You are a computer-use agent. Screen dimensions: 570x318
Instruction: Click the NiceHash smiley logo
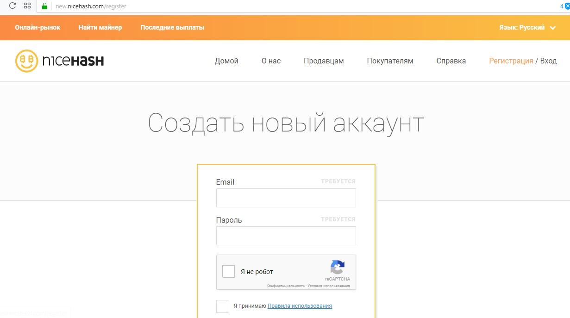(26, 61)
